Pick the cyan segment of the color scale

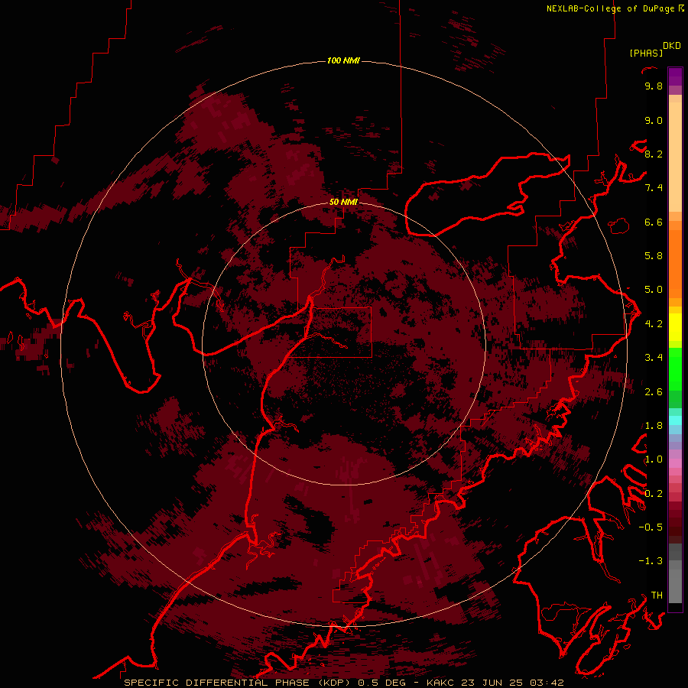tap(675, 420)
